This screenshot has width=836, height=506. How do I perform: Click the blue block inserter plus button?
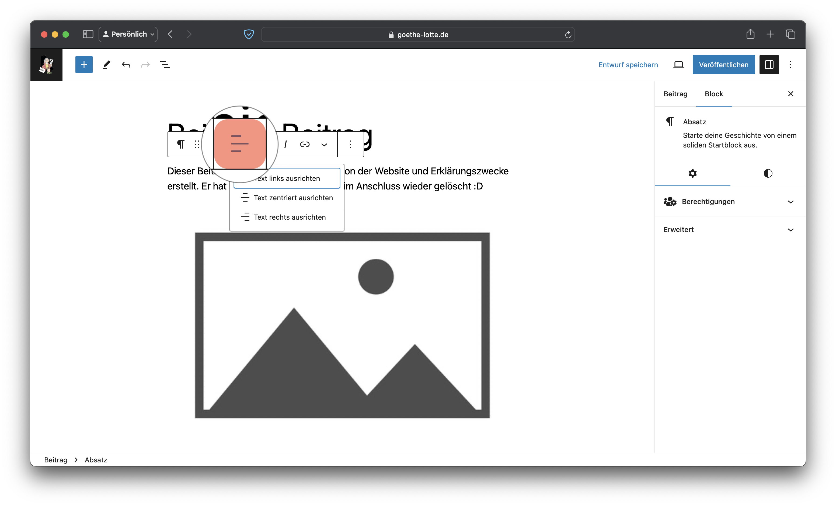pos(84,64)
